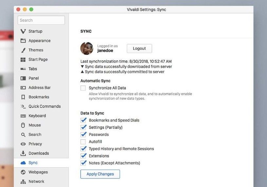Click the Appearance window icon

coord(23,41)
